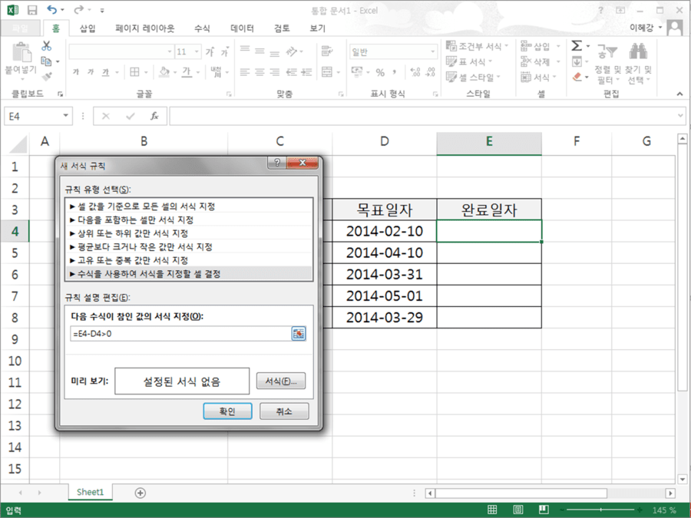The width and height of the screenshot is (691, 518).
Task: Click the Insert Function fx icon
Action: [154, 117]
